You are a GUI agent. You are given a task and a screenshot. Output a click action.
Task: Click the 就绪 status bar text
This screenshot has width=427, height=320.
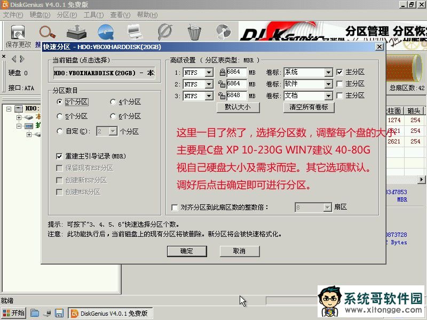[7, 301]
